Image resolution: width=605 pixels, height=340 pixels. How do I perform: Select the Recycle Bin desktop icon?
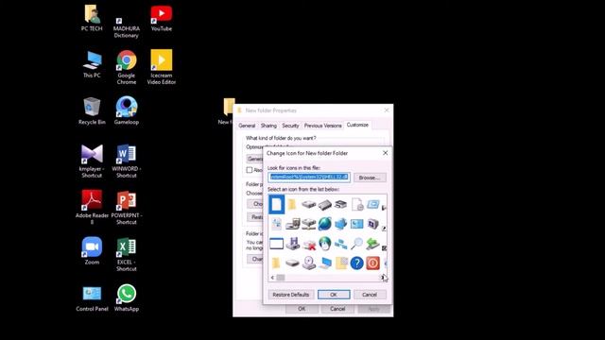click(92, 111)
